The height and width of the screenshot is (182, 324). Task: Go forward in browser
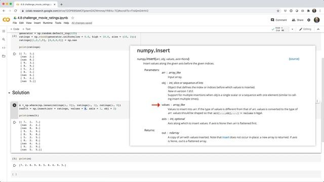pos(10,11)
